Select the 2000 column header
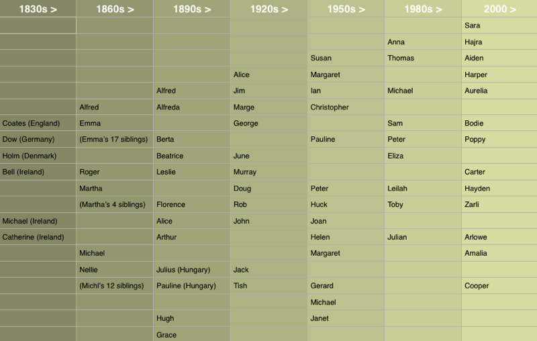 pos(499,9)
